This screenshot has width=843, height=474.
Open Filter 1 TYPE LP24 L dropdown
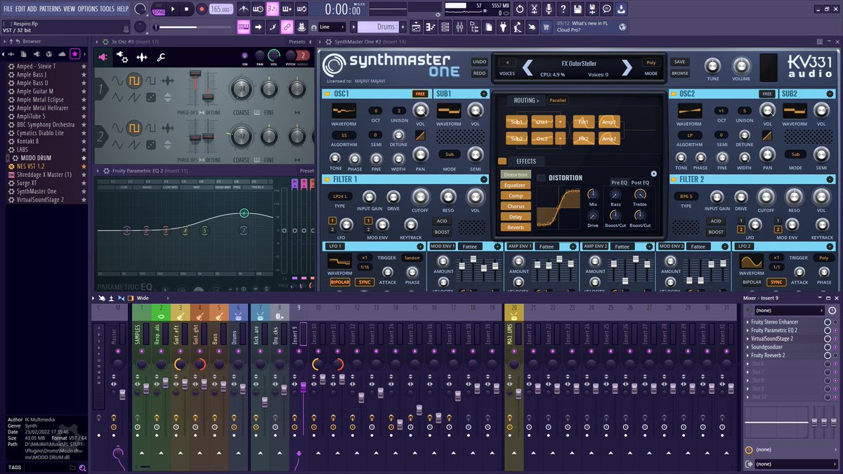341,196
